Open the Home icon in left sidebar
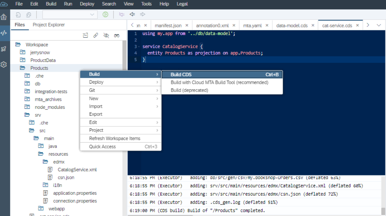386x216 pixels. [4, 17]
